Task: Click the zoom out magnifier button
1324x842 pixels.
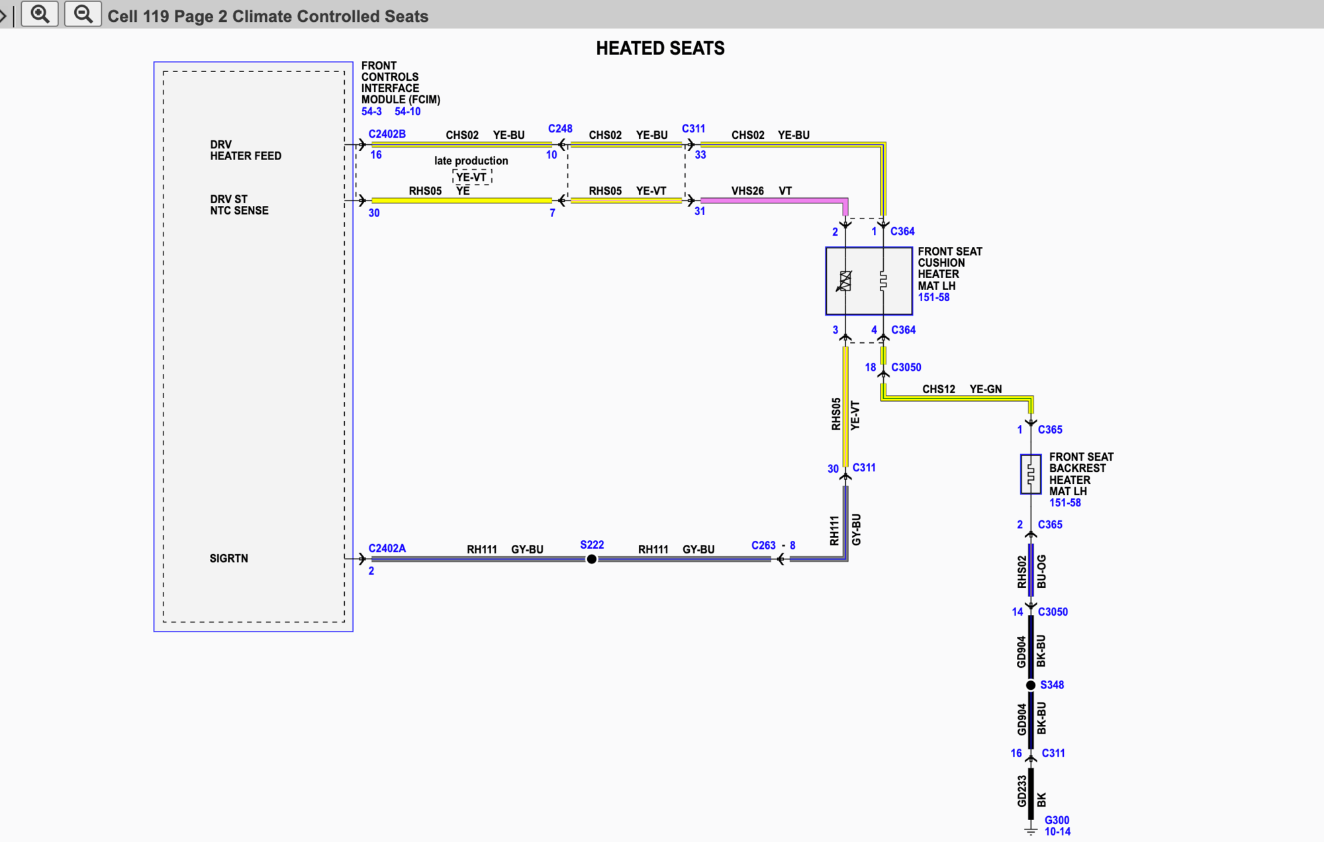Action: 83,14
